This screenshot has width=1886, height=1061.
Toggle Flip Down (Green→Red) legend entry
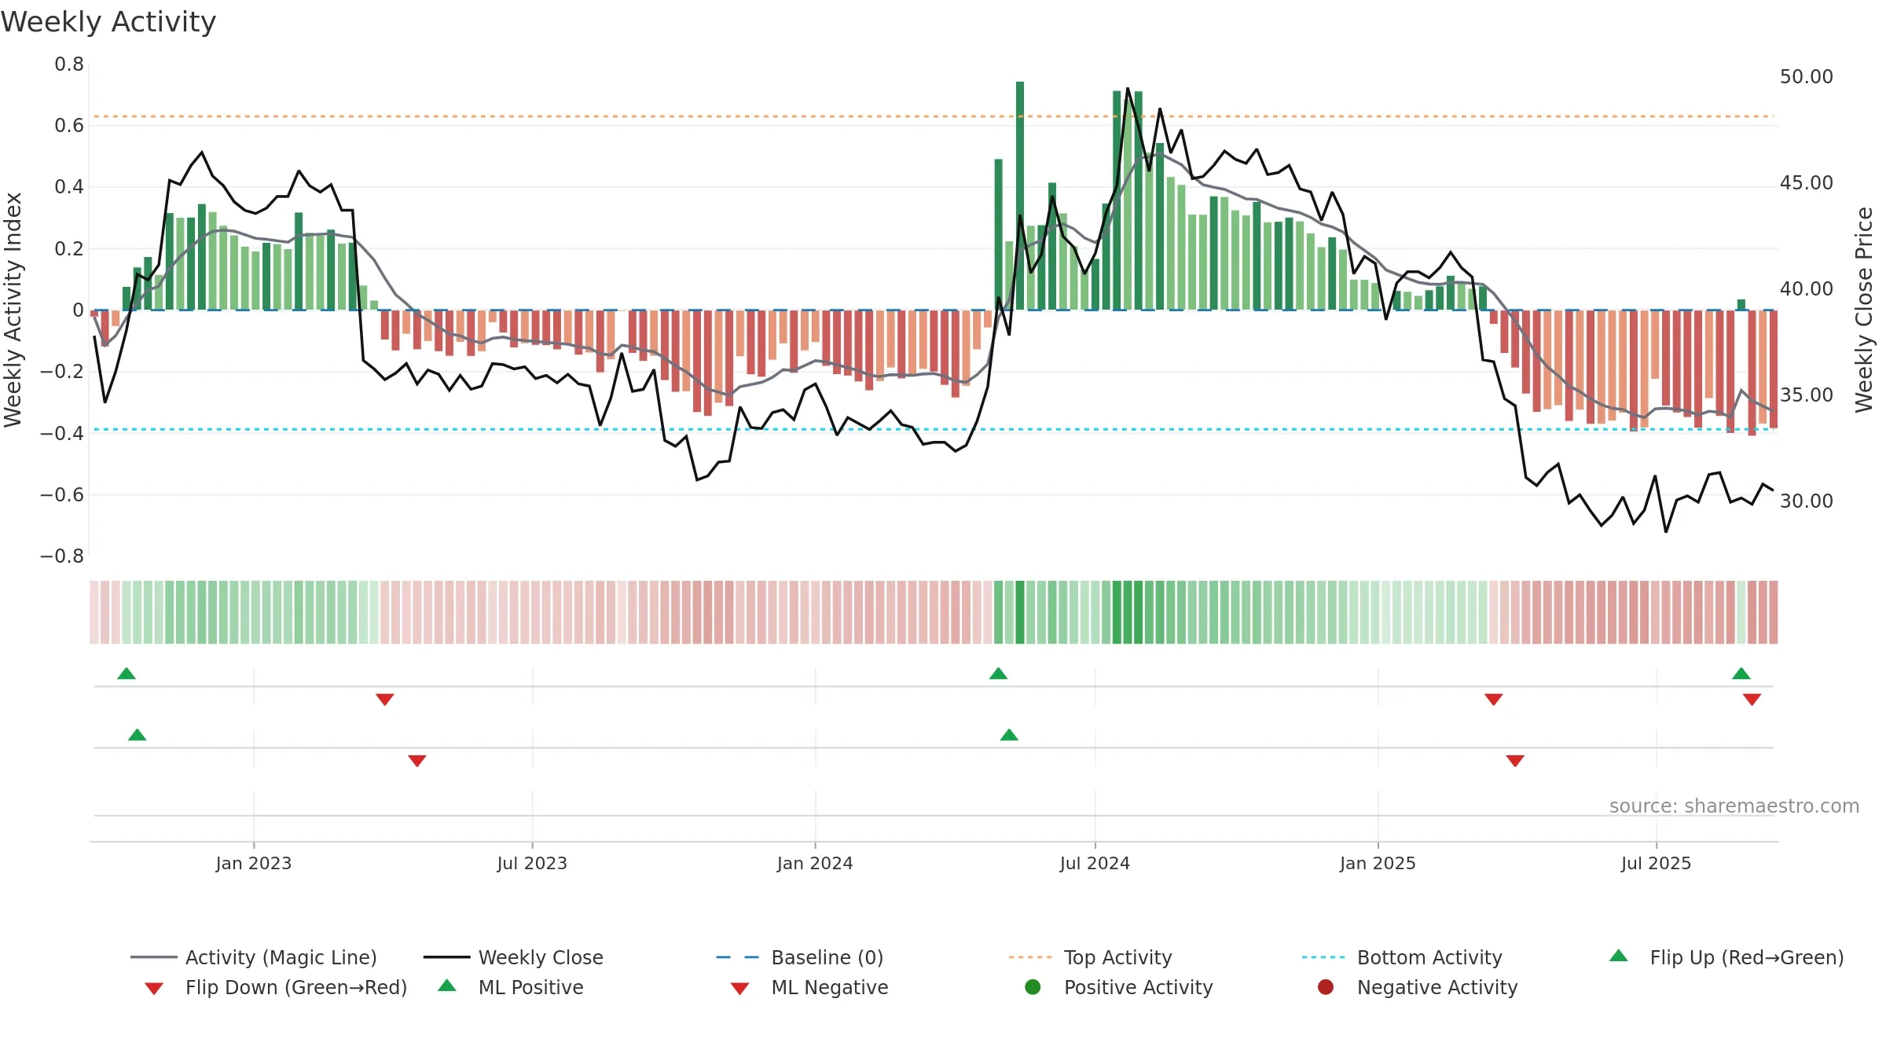pyautogui.click(x=276, y=987)
